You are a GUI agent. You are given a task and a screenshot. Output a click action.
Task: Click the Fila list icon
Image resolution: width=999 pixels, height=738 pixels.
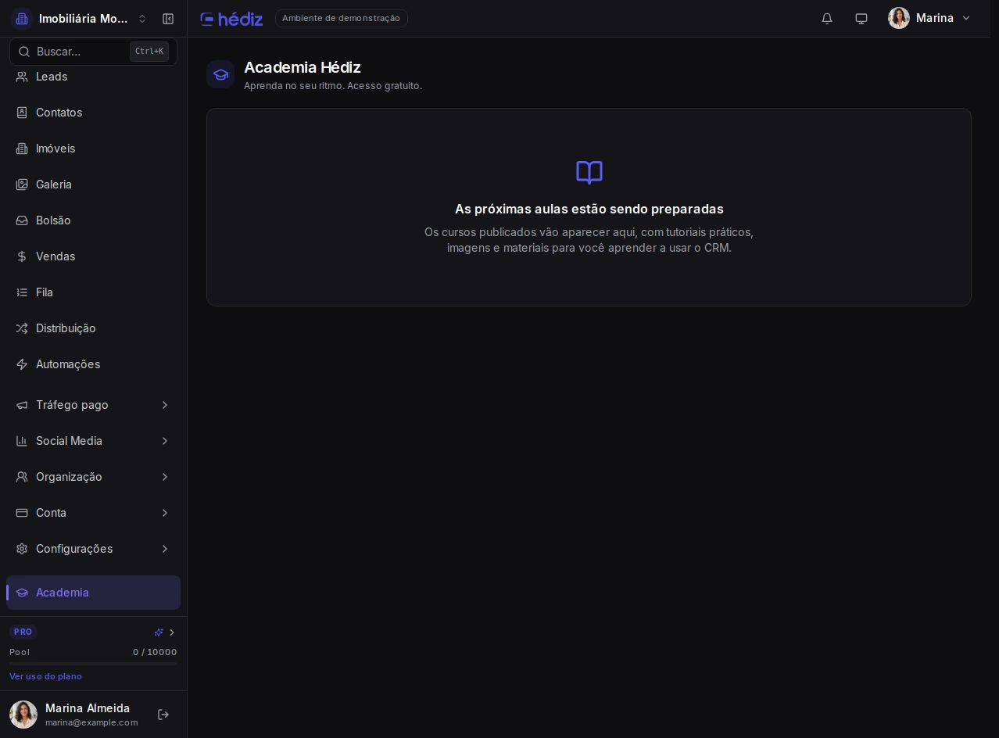click(22, 292)
